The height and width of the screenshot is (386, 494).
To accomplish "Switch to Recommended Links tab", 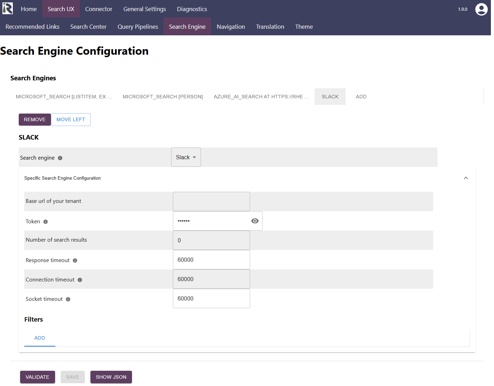I will click(x=33, y=27).
